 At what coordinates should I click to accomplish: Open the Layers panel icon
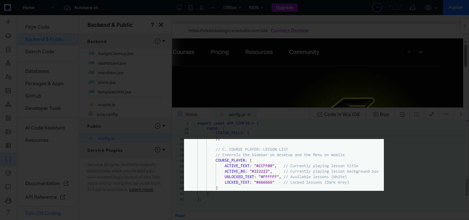tap(8, 36)
